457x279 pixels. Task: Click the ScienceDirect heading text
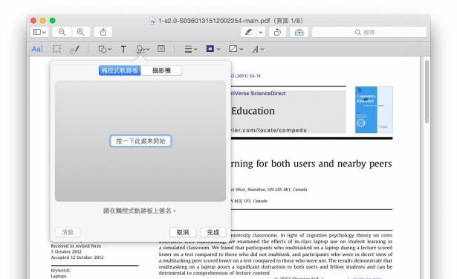259,94
